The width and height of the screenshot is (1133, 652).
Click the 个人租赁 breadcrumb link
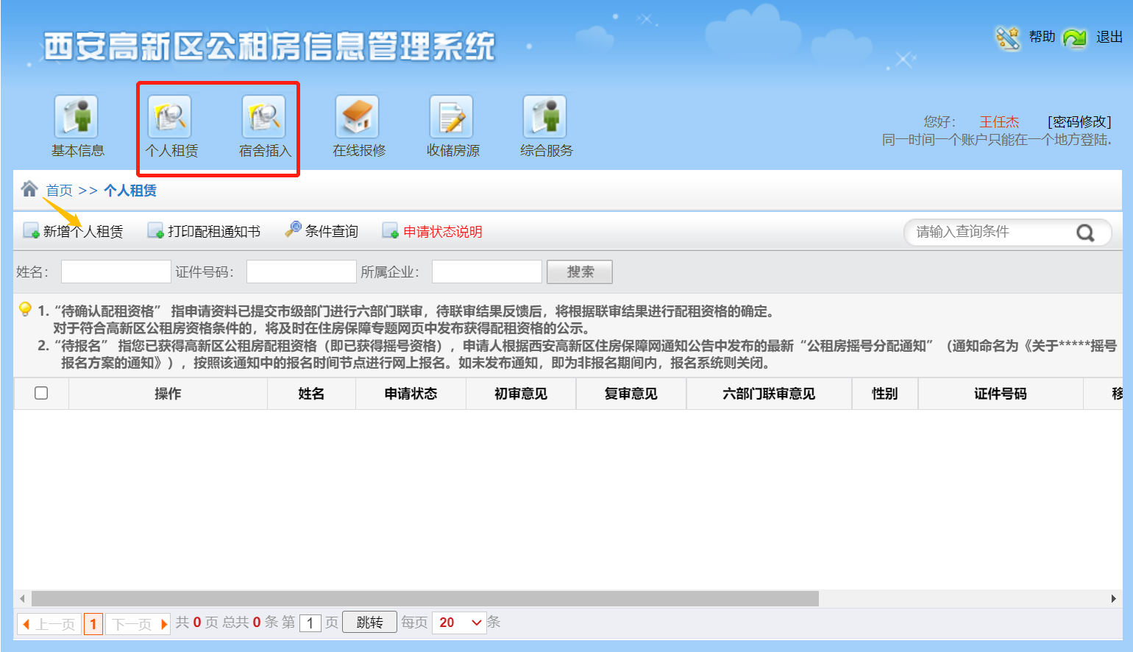[130, 191]
